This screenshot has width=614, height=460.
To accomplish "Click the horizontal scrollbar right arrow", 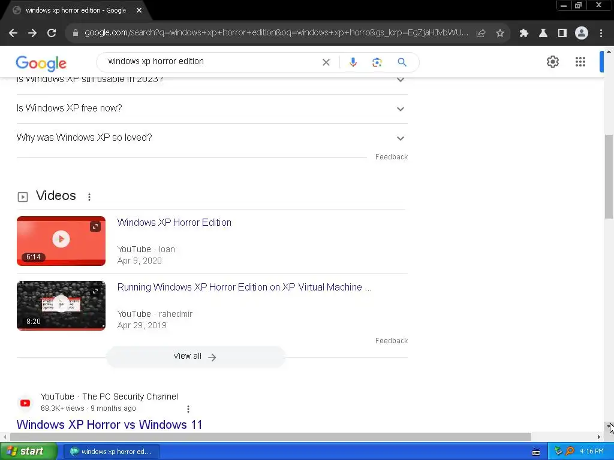I will (x=599, y=437).
